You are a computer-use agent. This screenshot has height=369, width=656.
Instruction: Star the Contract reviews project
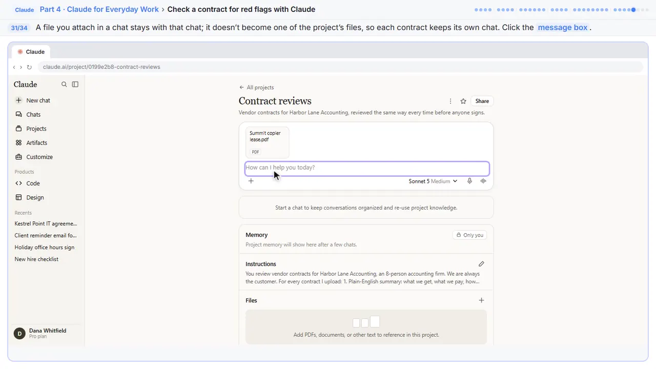point(463,101)
